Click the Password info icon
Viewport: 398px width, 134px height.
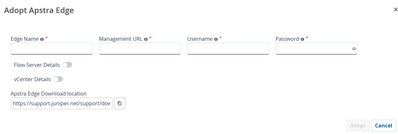[x=302, y=39]
